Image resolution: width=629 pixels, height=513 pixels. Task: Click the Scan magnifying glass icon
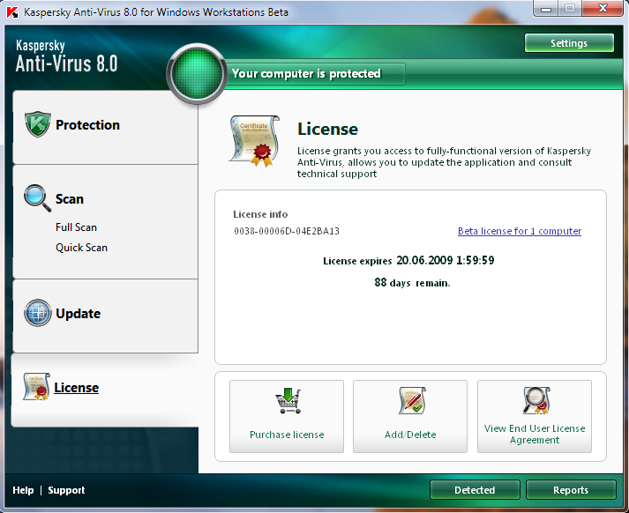pos(37,198)
